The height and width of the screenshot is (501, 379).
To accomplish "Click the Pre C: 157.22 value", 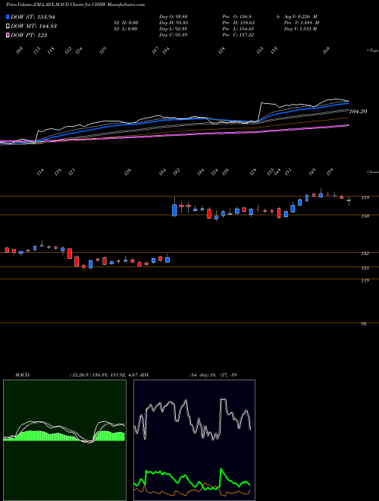I will 240,35.
